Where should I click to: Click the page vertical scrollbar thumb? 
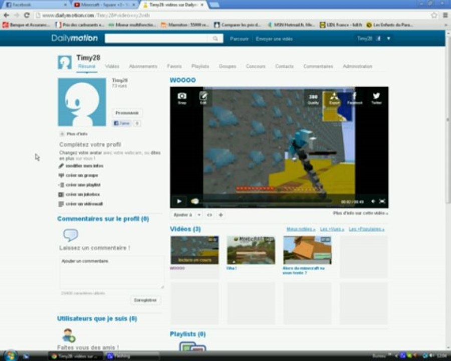[448, 119]
